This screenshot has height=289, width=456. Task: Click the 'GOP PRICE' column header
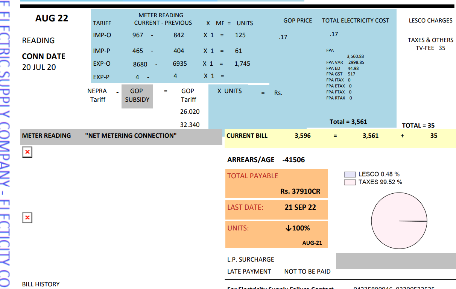click(x=298, y=21)
